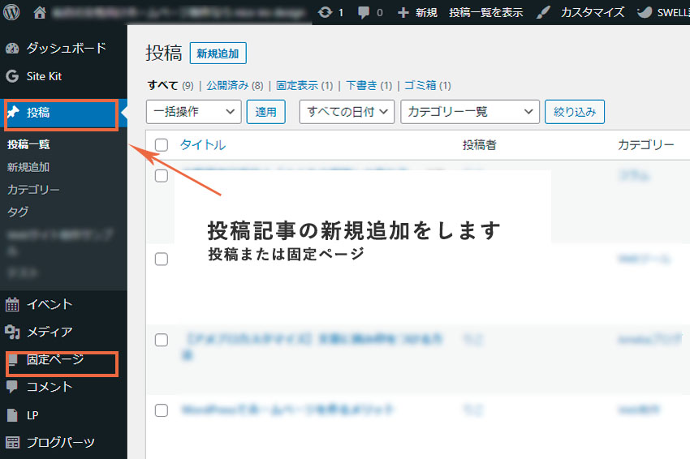Expand the 一括操作 bulk actions dropdown
Image resolution: width=690 pixels, height=459 pixels.
(x=193, y=112)
